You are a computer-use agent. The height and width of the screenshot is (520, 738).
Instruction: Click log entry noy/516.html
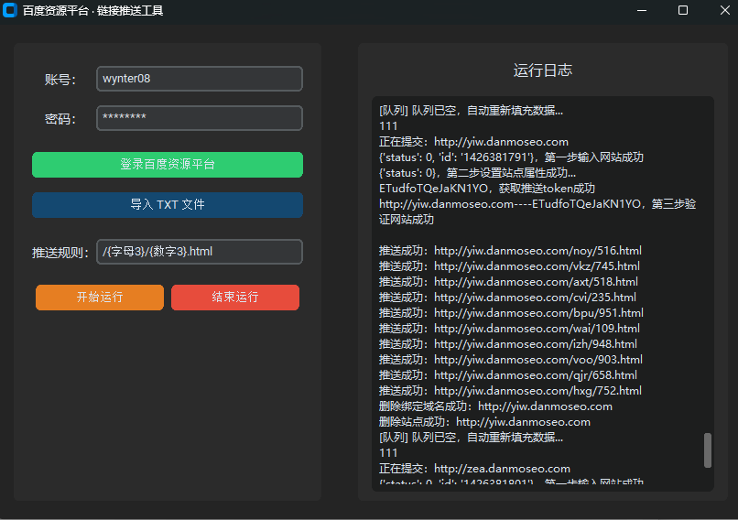(x=510, y=250)
